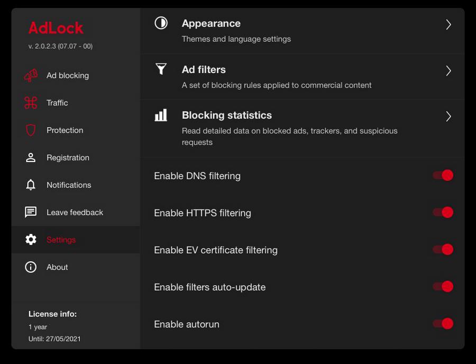Click the Protection shield icon
Screen dimensions: 476x364
(x=31, y=130)
